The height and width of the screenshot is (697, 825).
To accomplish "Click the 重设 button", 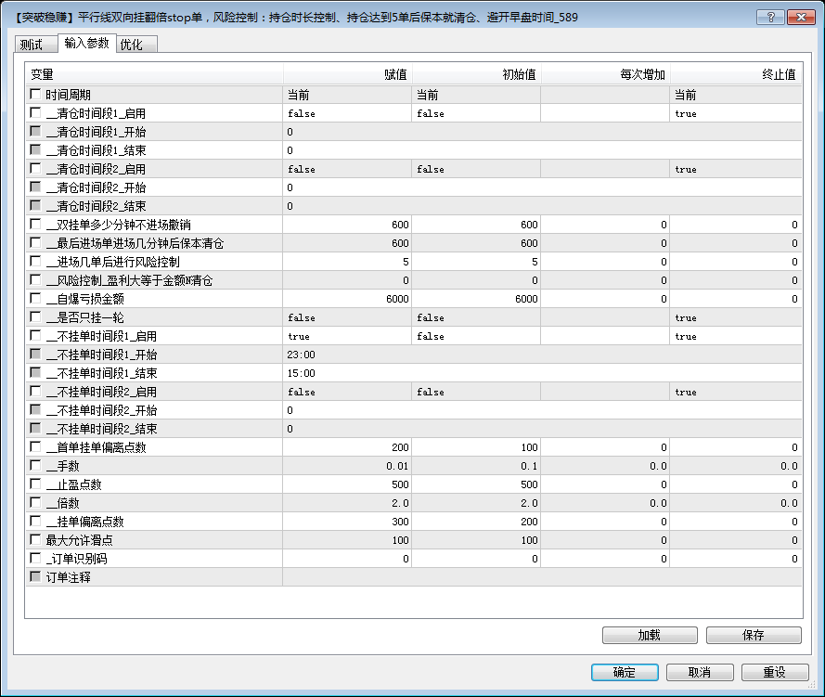I will click(x=775, y=672).
